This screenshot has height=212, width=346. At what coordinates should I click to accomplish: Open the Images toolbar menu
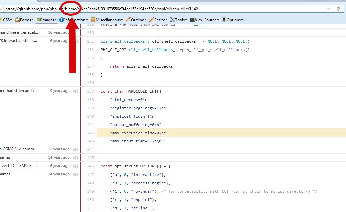pos(46,20)
